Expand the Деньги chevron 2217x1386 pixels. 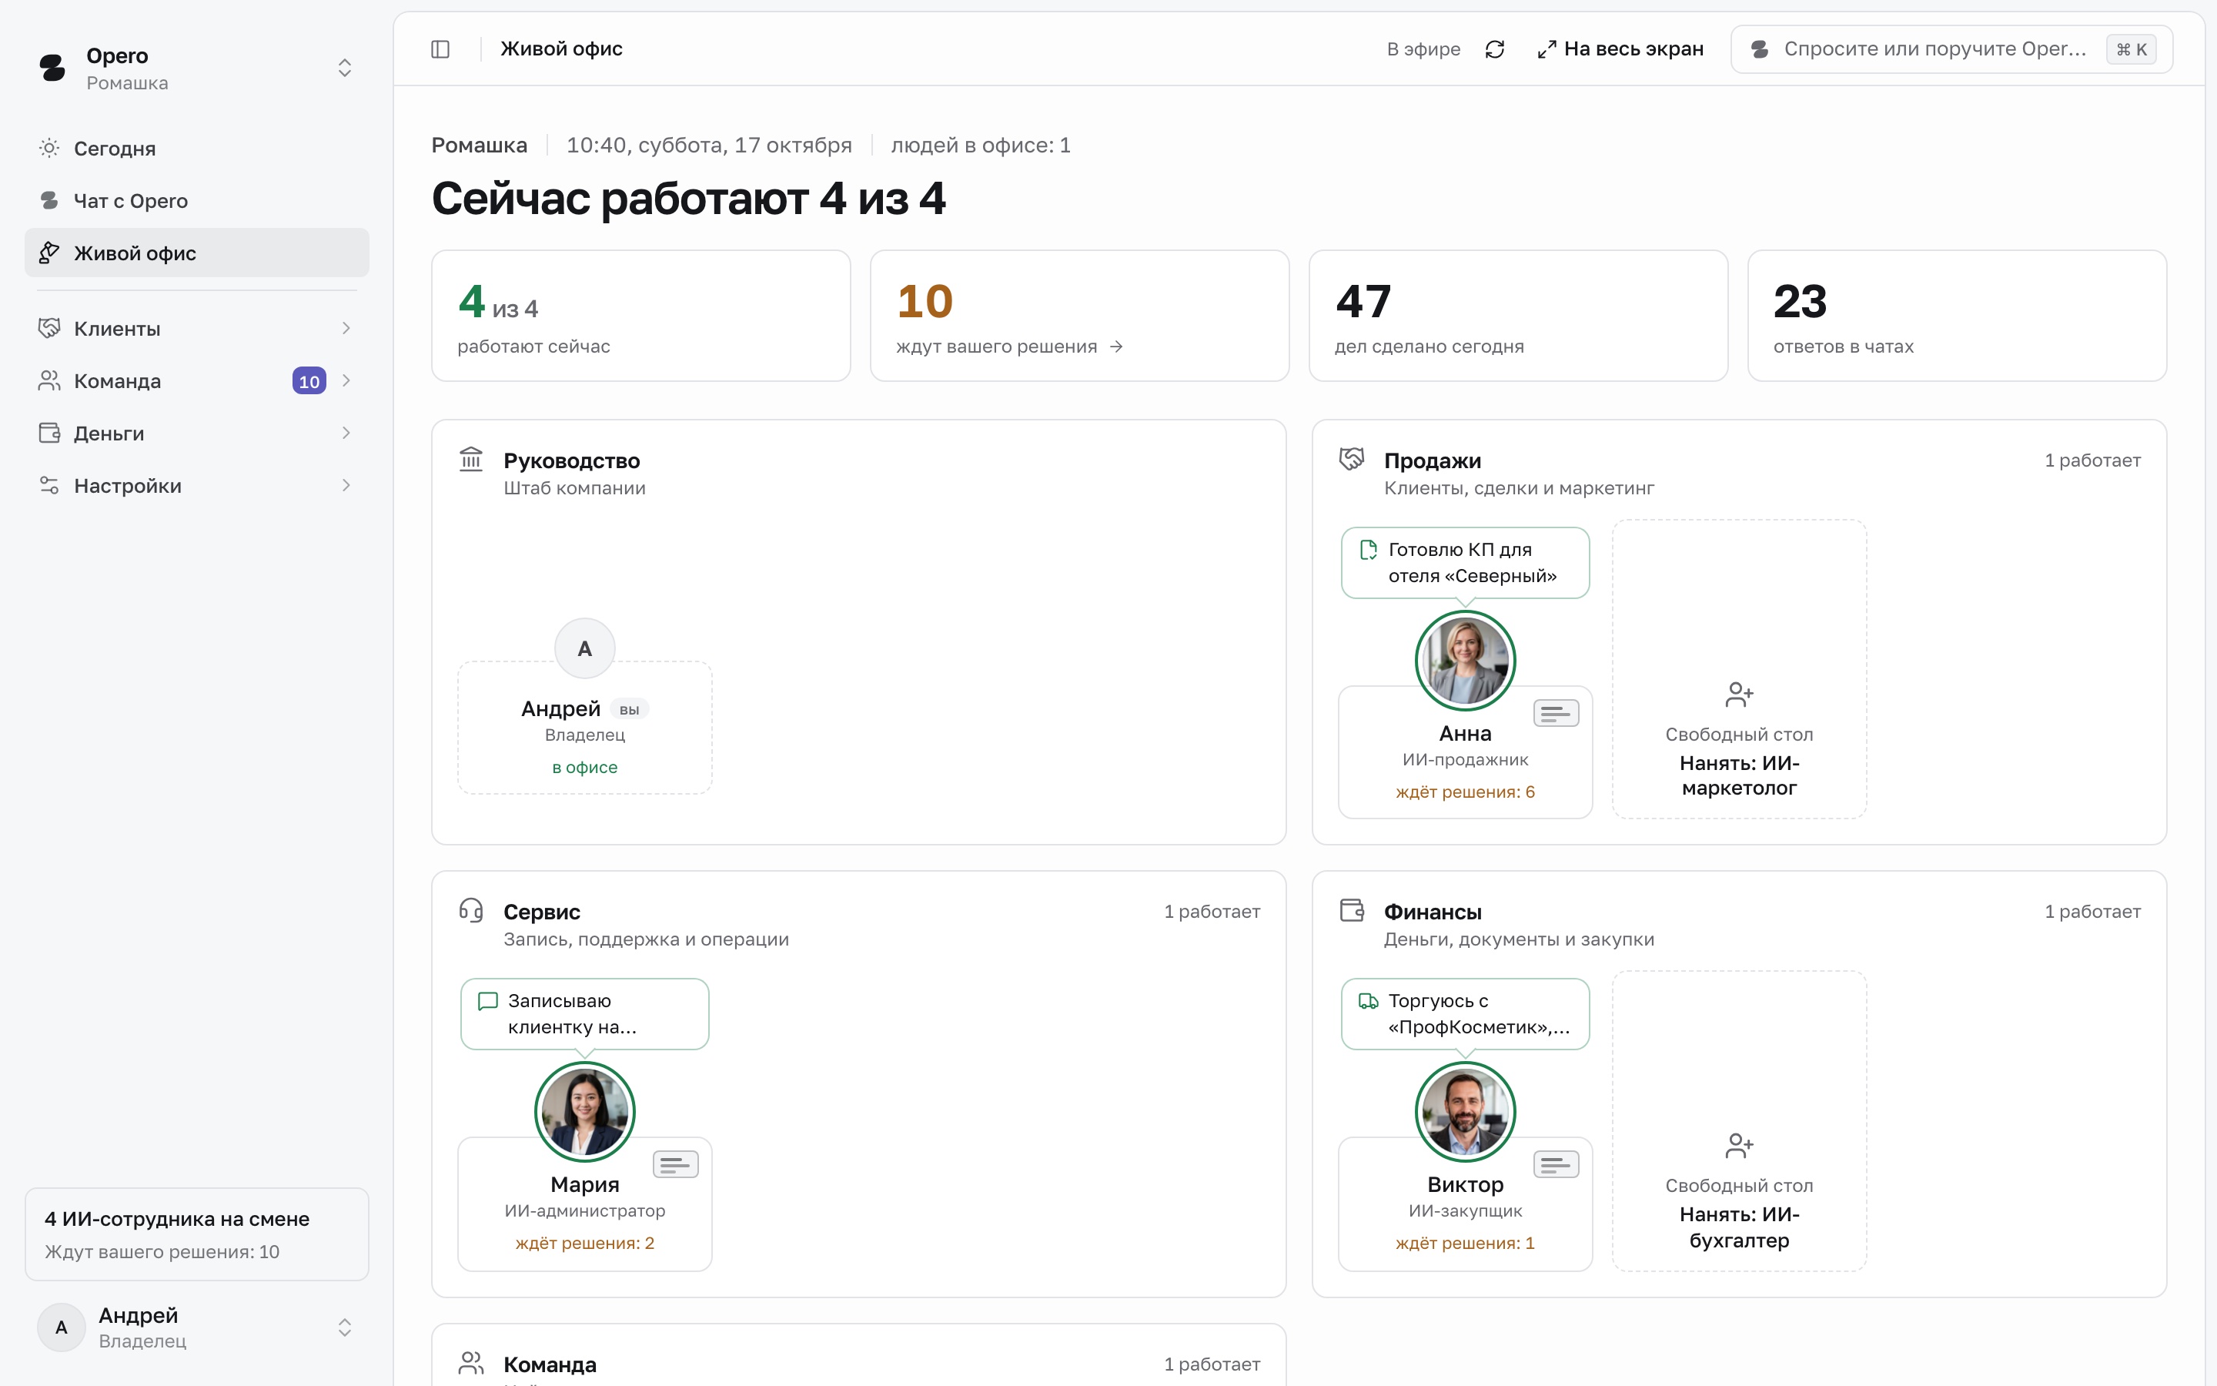[346, 433]
